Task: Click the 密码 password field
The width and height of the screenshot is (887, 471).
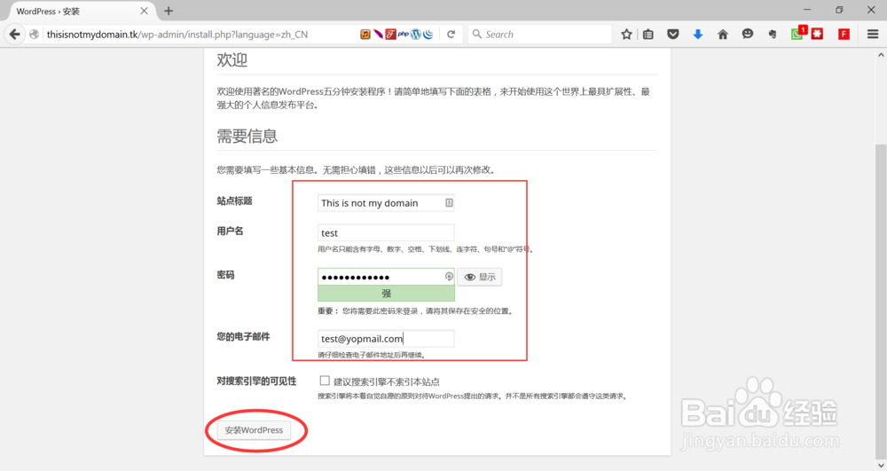Action: pyautogui.click(x=386, y=277)
